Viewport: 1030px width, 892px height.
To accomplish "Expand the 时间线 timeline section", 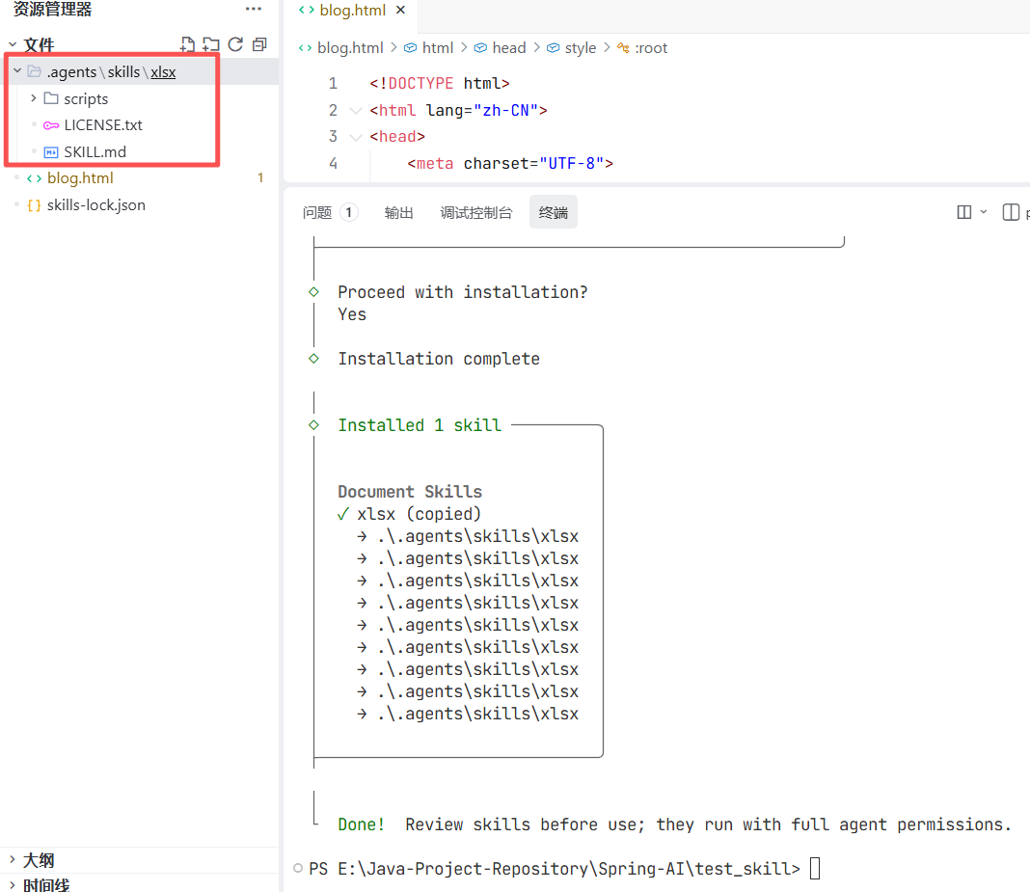I will tap(46, 884).
